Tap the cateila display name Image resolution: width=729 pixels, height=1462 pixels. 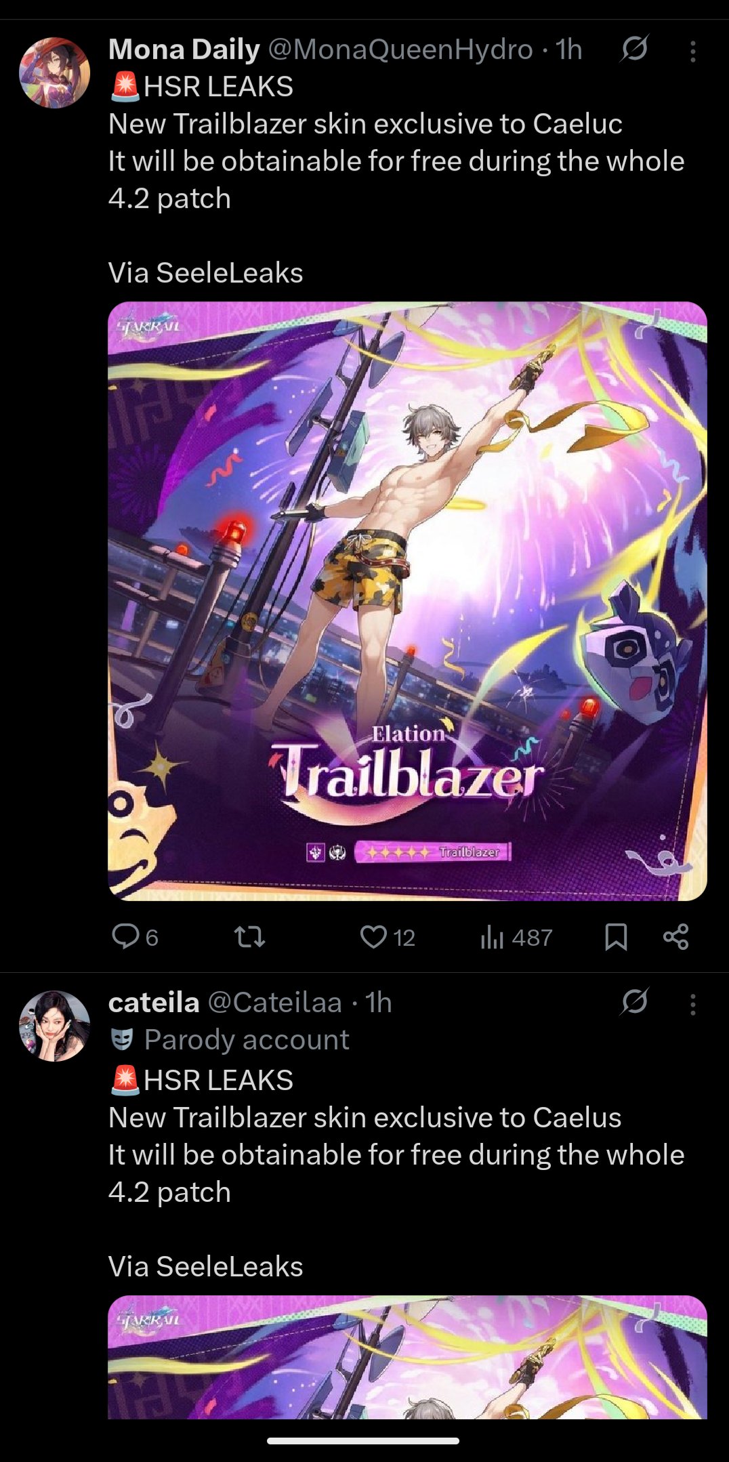pyautogui.click(x=154, y=1003)
